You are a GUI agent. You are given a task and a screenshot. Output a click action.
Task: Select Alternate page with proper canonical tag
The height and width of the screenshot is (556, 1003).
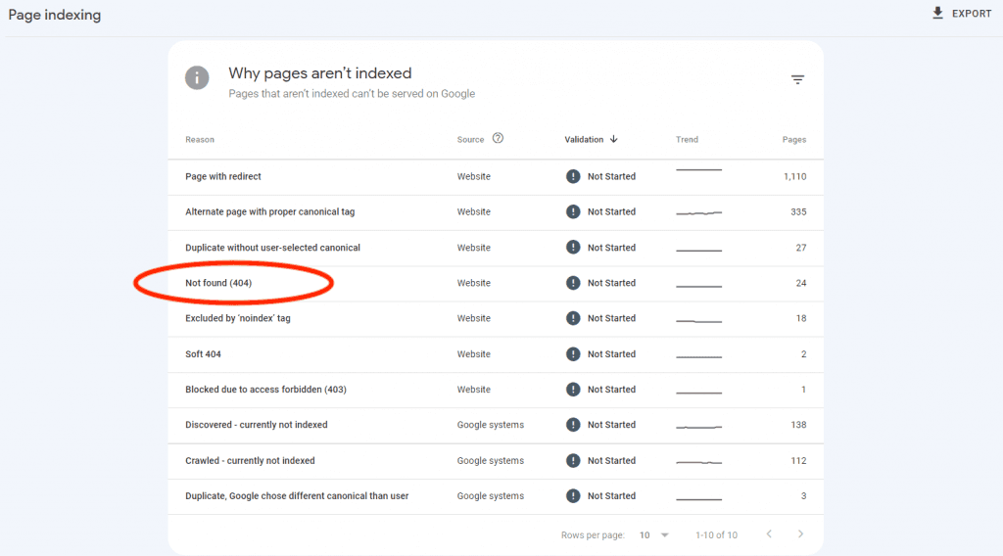coord(269,212)
